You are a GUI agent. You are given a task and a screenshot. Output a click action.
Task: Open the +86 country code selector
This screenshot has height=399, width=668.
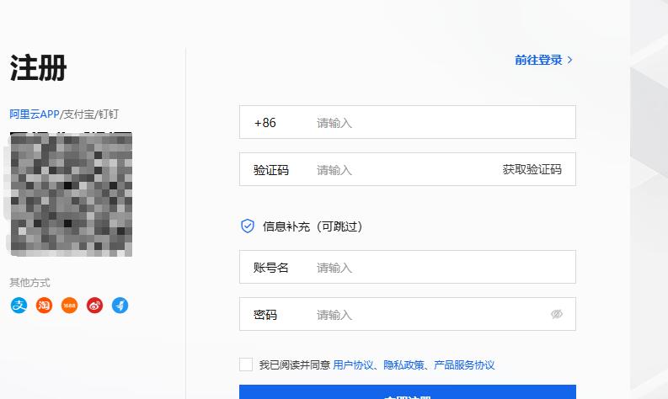pos(265,123)
